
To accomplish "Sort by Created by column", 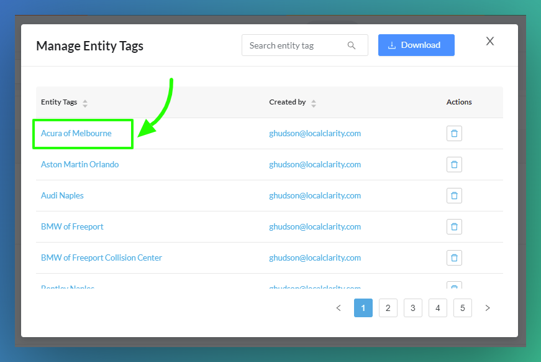I will point(313,103).
